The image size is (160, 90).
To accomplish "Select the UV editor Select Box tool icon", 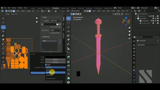I will point(3,18).
